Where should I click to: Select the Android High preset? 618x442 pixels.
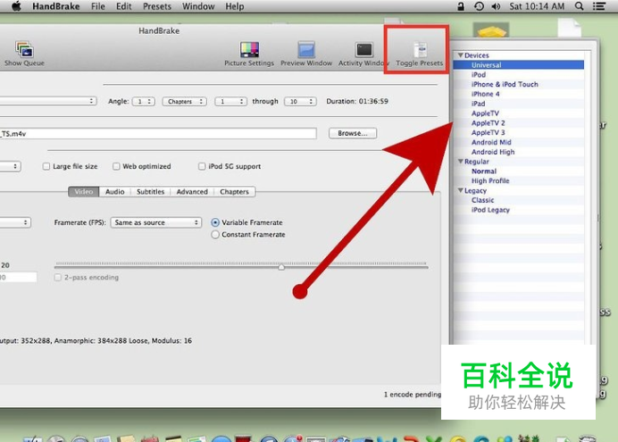click(x=518, y=152)
